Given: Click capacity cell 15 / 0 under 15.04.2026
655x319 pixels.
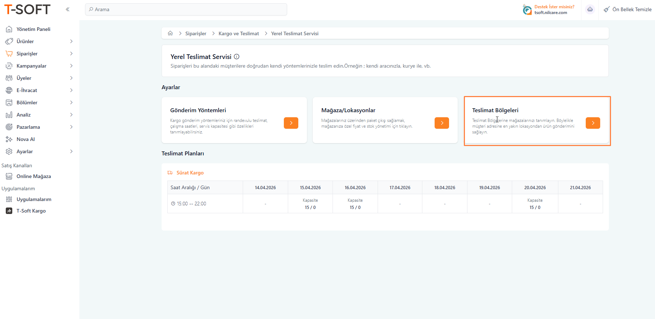Looking at the screenshot, I should coord(310,204).
